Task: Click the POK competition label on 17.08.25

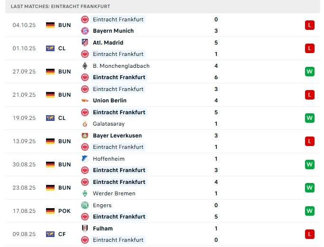Action: click(65, 211)
